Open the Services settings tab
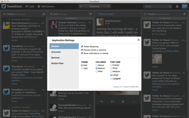 (64, 58)
